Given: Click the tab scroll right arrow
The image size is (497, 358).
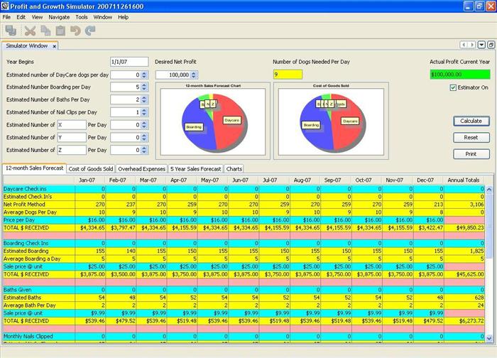Looking at the screenshot, I should click(472, 45).
